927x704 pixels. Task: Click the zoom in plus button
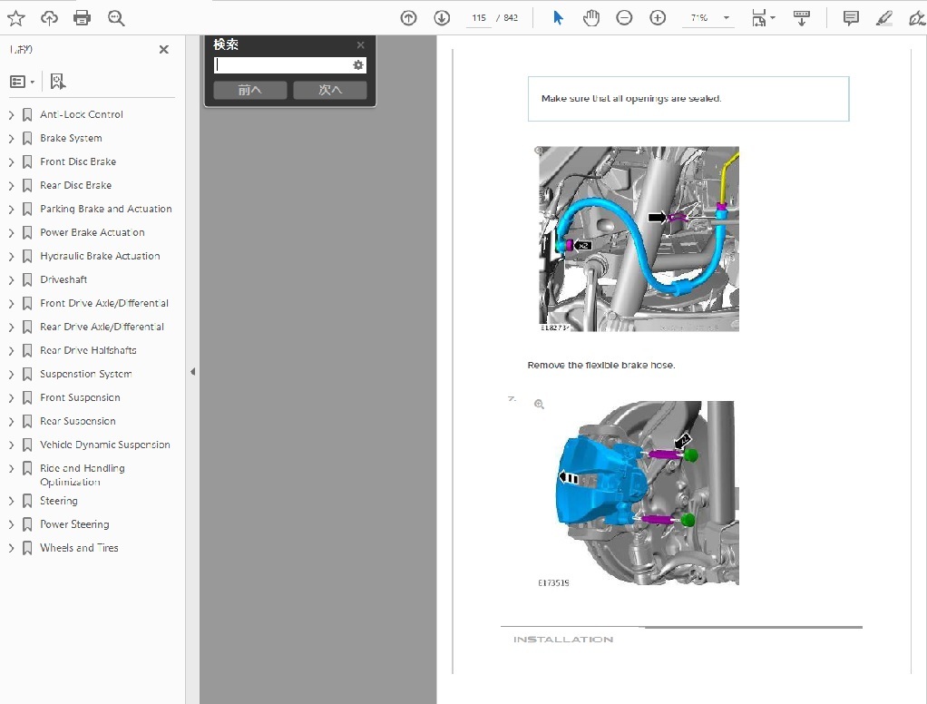tap(658, 18)
